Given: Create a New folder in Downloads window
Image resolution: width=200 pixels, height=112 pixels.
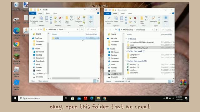Looking at the screenshot, I should [142, 20].
